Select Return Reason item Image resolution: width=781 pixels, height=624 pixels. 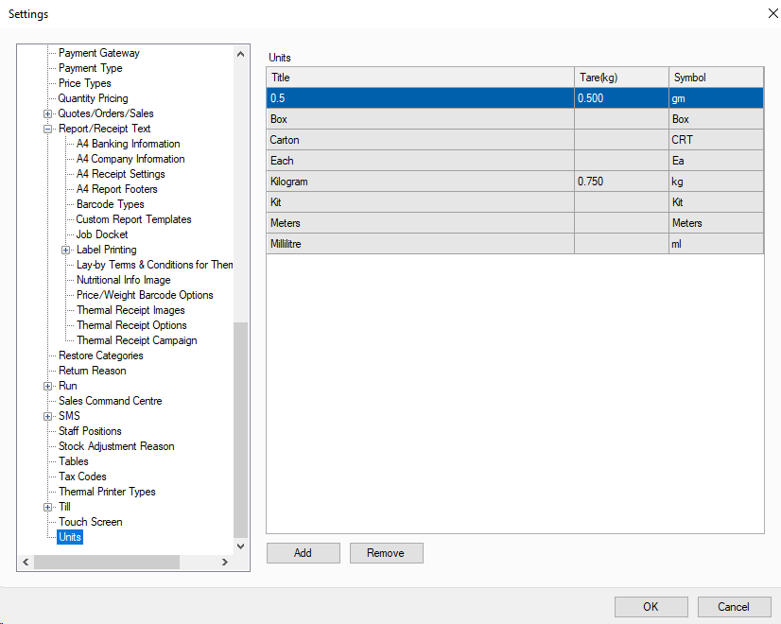pos(92,371)
